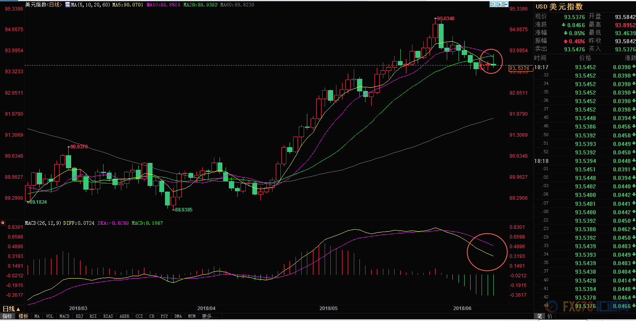Select the VOL indicator tab

(50, 316)
